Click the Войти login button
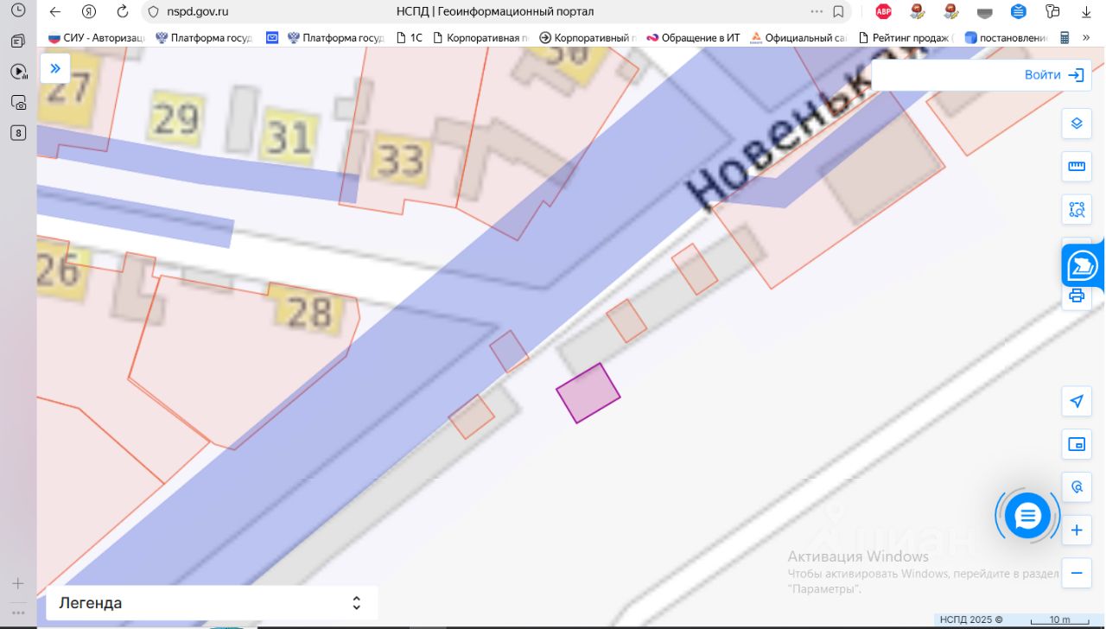Viewport: 1106px width, 629px height. (1054, 75)
